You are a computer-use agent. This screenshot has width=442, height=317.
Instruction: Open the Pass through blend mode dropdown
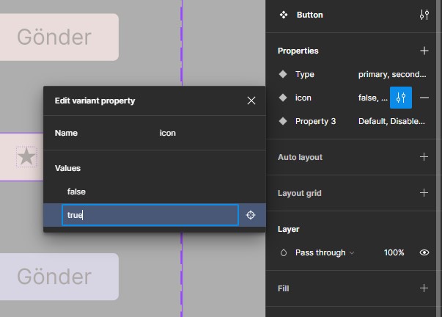pos(324,252)
